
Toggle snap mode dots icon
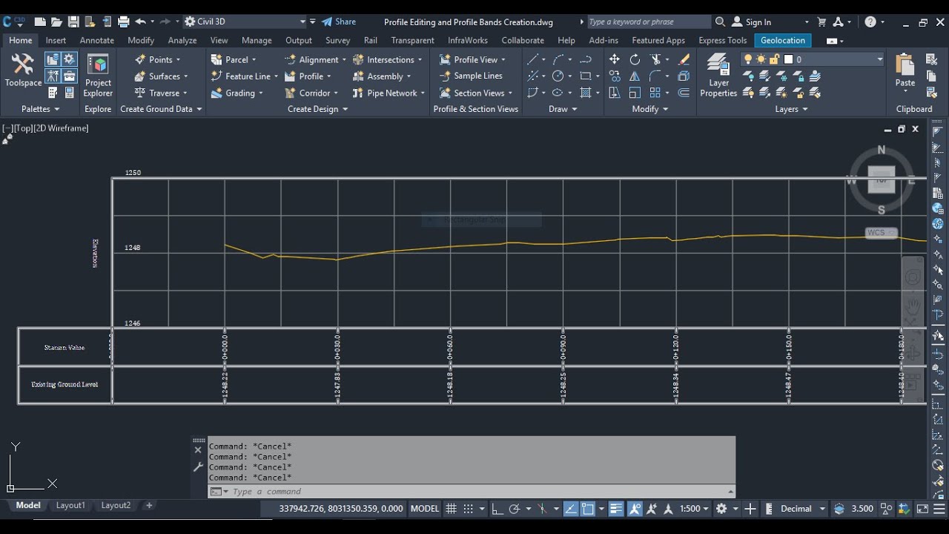468,509
